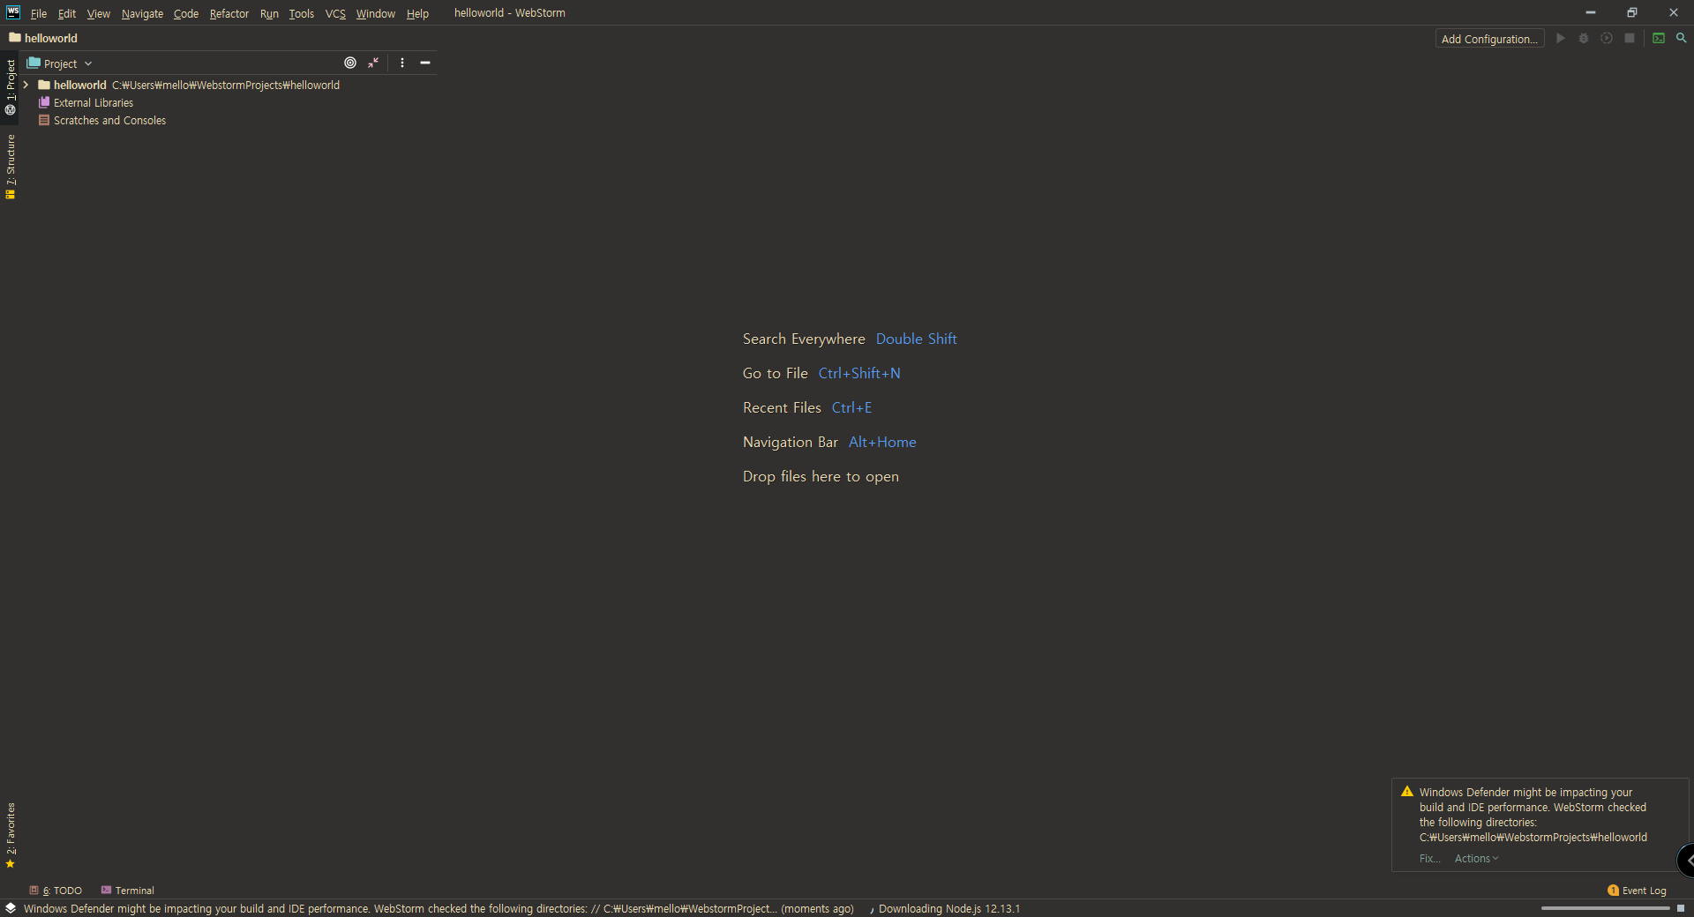Open the Refactor menu

tap(229, 13)
